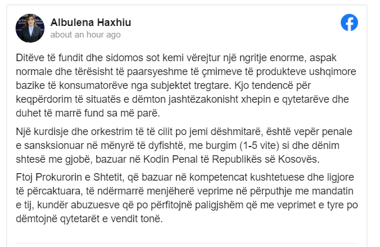Screen dimensions: 380x247
Task: Click the phrase 'Kodin Penal' in the post
Action: [170, 159]
